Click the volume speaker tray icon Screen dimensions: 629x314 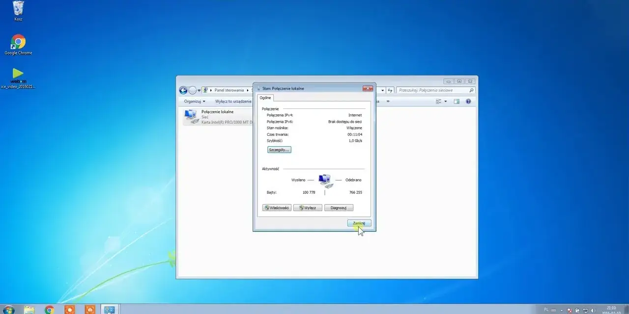(x=593, y=310)
